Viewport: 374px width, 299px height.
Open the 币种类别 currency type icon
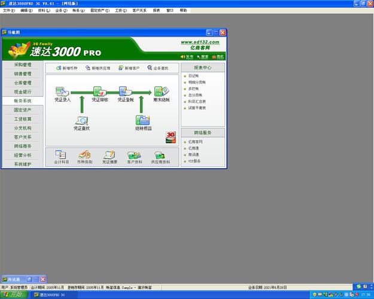pyautogui.click(x=84, y=157)
